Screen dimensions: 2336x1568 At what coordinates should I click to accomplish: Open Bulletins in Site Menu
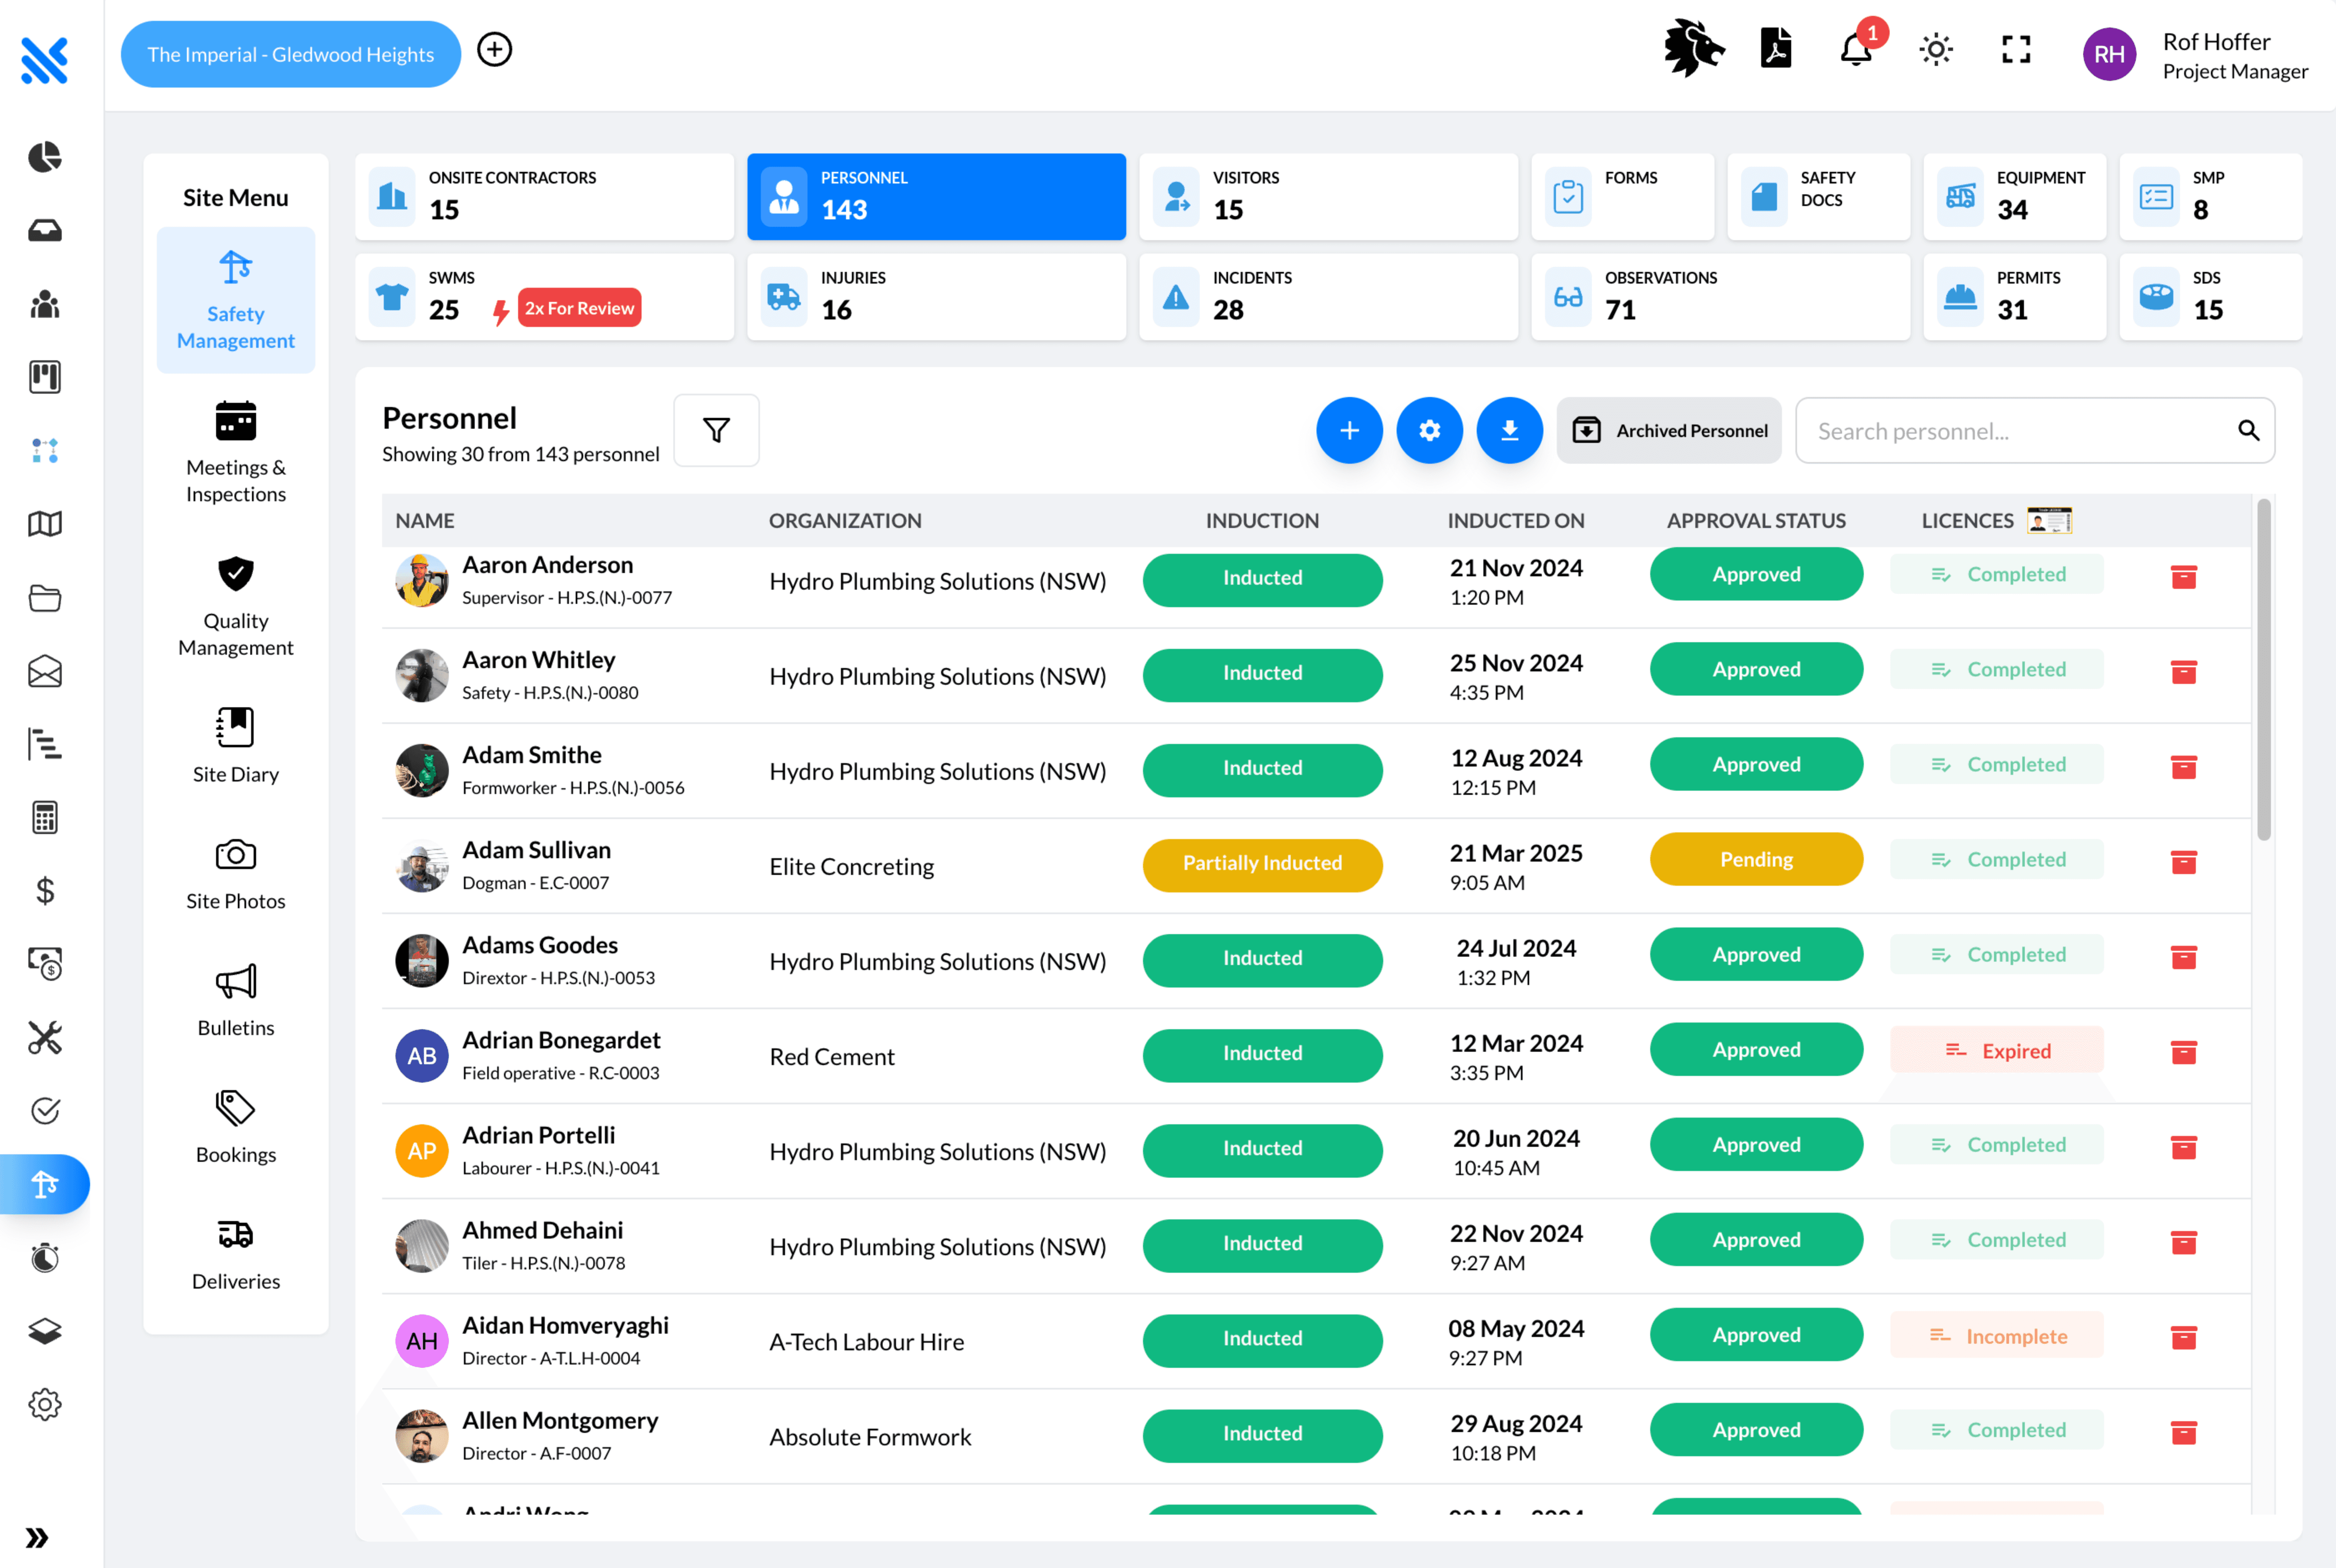click(x=236, y=1000)
